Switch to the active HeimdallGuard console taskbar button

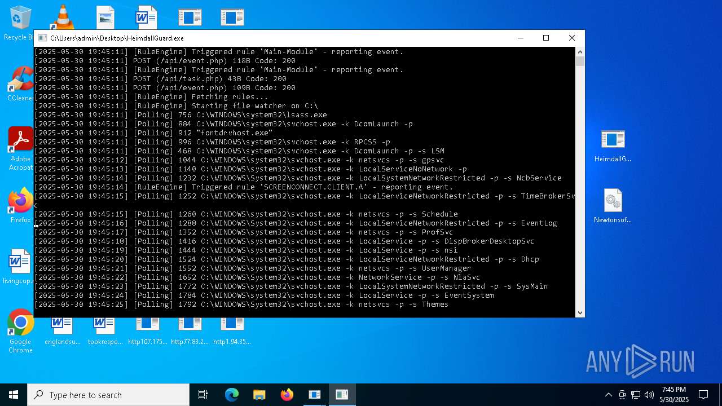click(342, 395)
